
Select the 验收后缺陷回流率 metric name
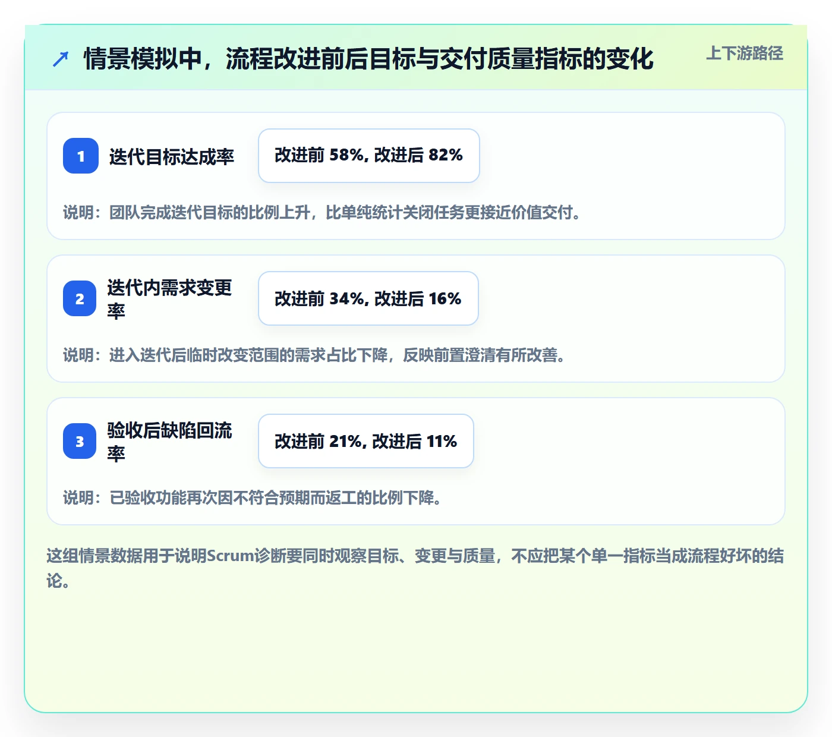click(170, 442)
